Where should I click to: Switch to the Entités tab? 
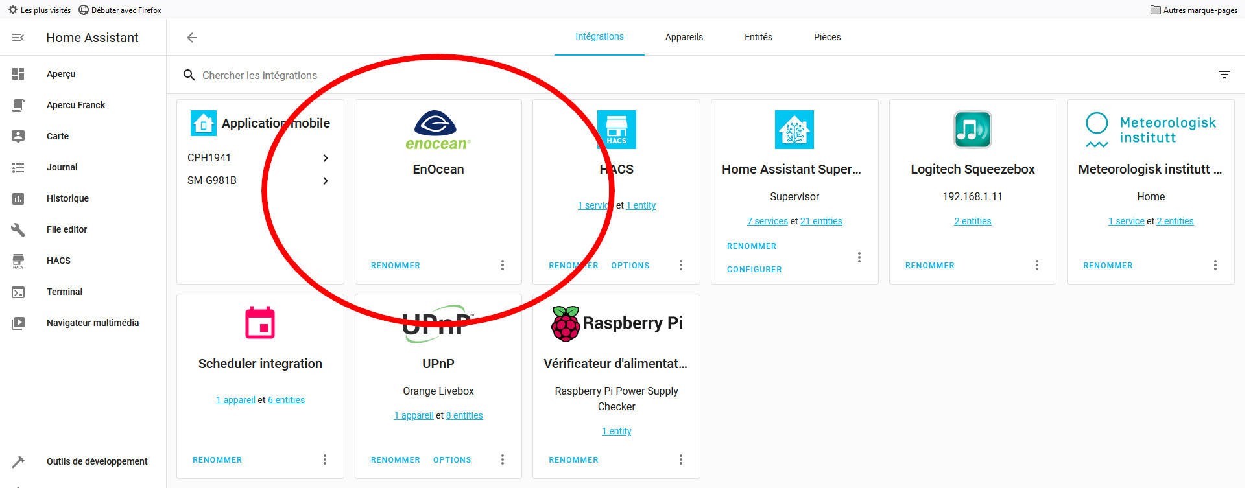[x=758, y=37]
